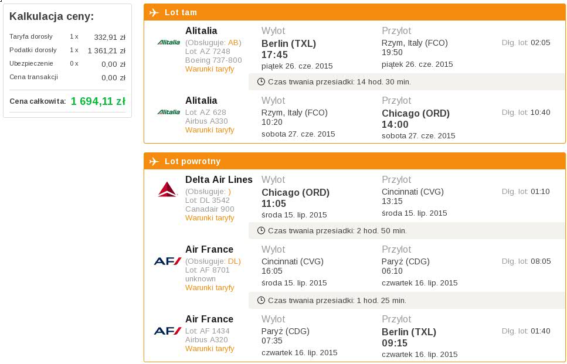Open Warunki taryfy for flight AZ 628
The width and height of the screenshot is (567, 364).
pos(210,130)
